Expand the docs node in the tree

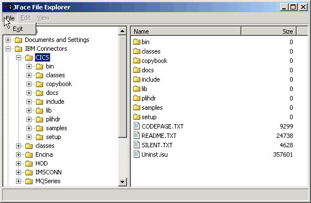(29, 93)
